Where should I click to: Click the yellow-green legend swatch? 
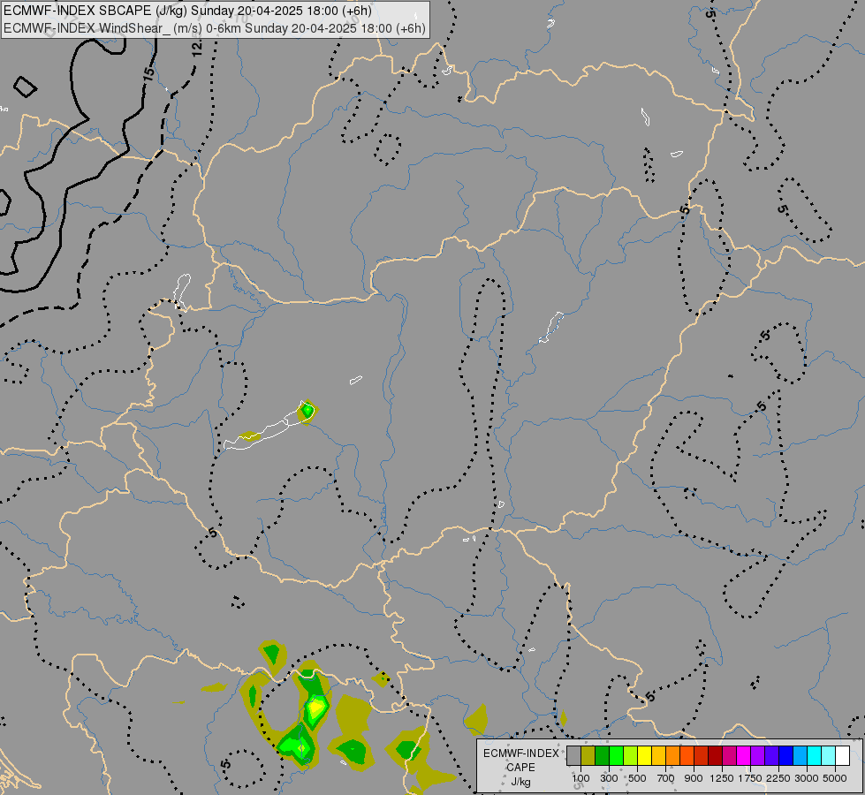(x=631, y=755)
